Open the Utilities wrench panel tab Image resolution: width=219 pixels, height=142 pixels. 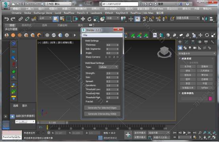point(212,42)
